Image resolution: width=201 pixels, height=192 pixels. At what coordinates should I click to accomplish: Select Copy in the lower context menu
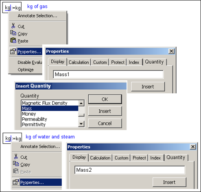(x=25, y=164)
